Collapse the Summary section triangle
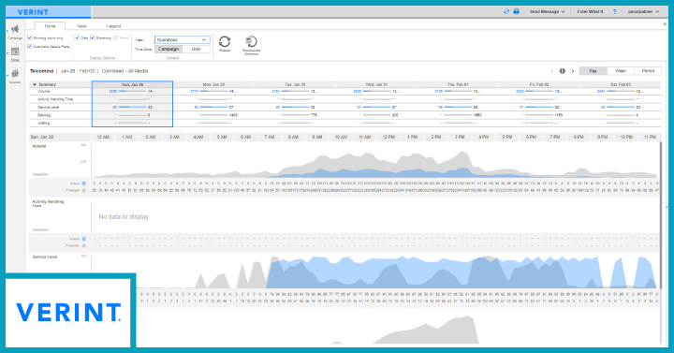 (35, 84)
